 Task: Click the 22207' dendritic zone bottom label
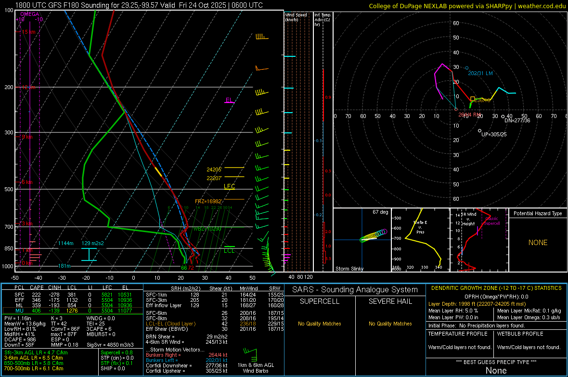pyautogui.click(x=215, y=178)
